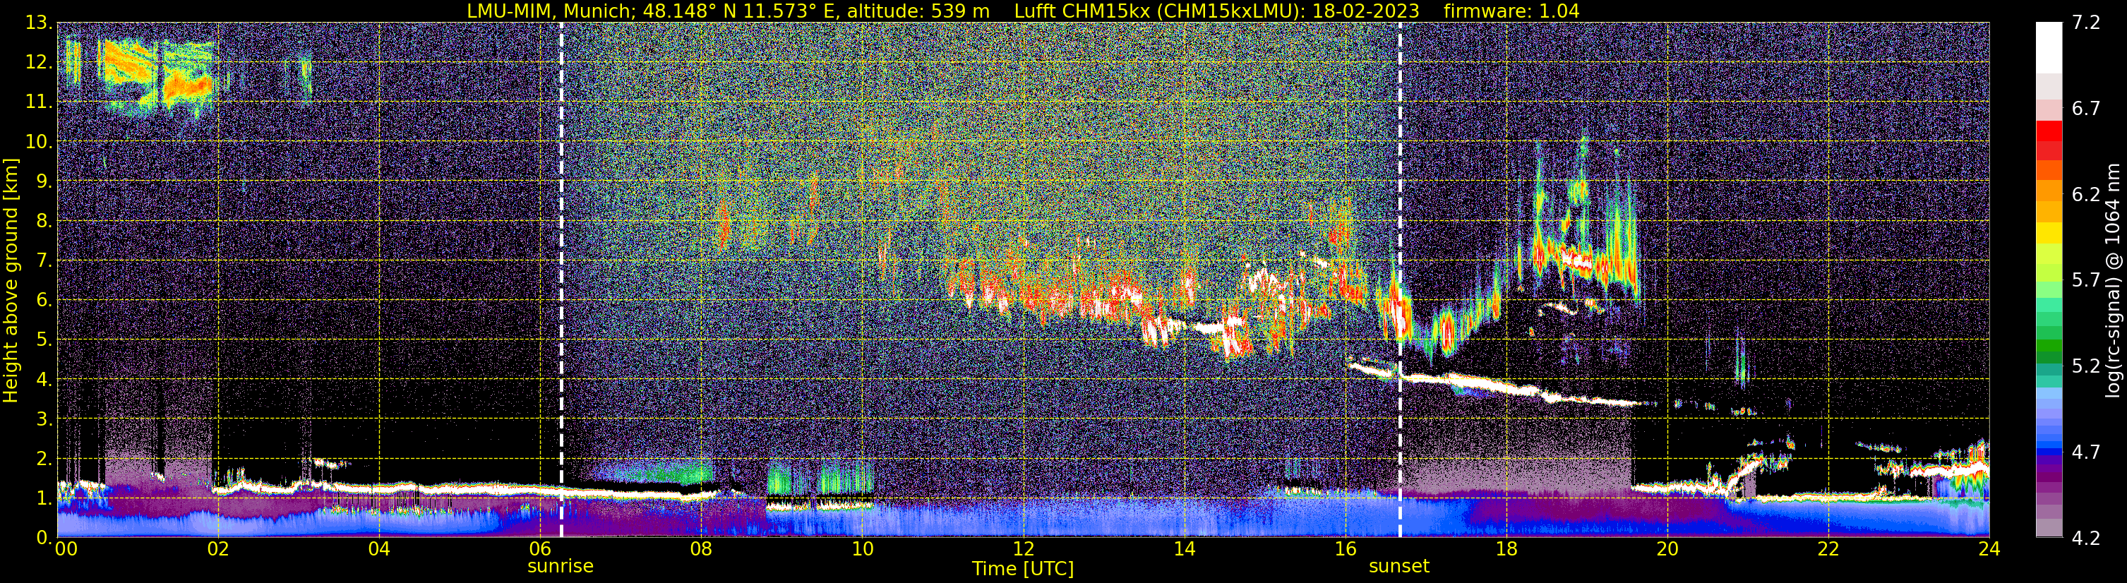Click the colorbar value '7.2'
This screenshot has width=2127, height=583.
(2086, 23)
